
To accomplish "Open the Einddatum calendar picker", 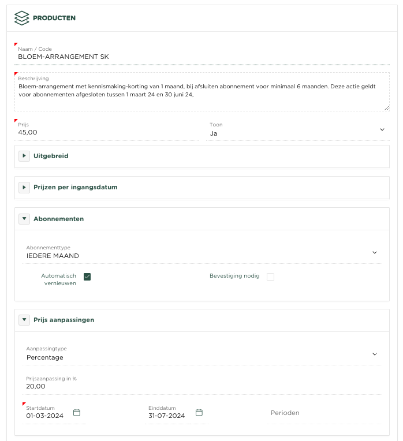I will click(199, 413).
